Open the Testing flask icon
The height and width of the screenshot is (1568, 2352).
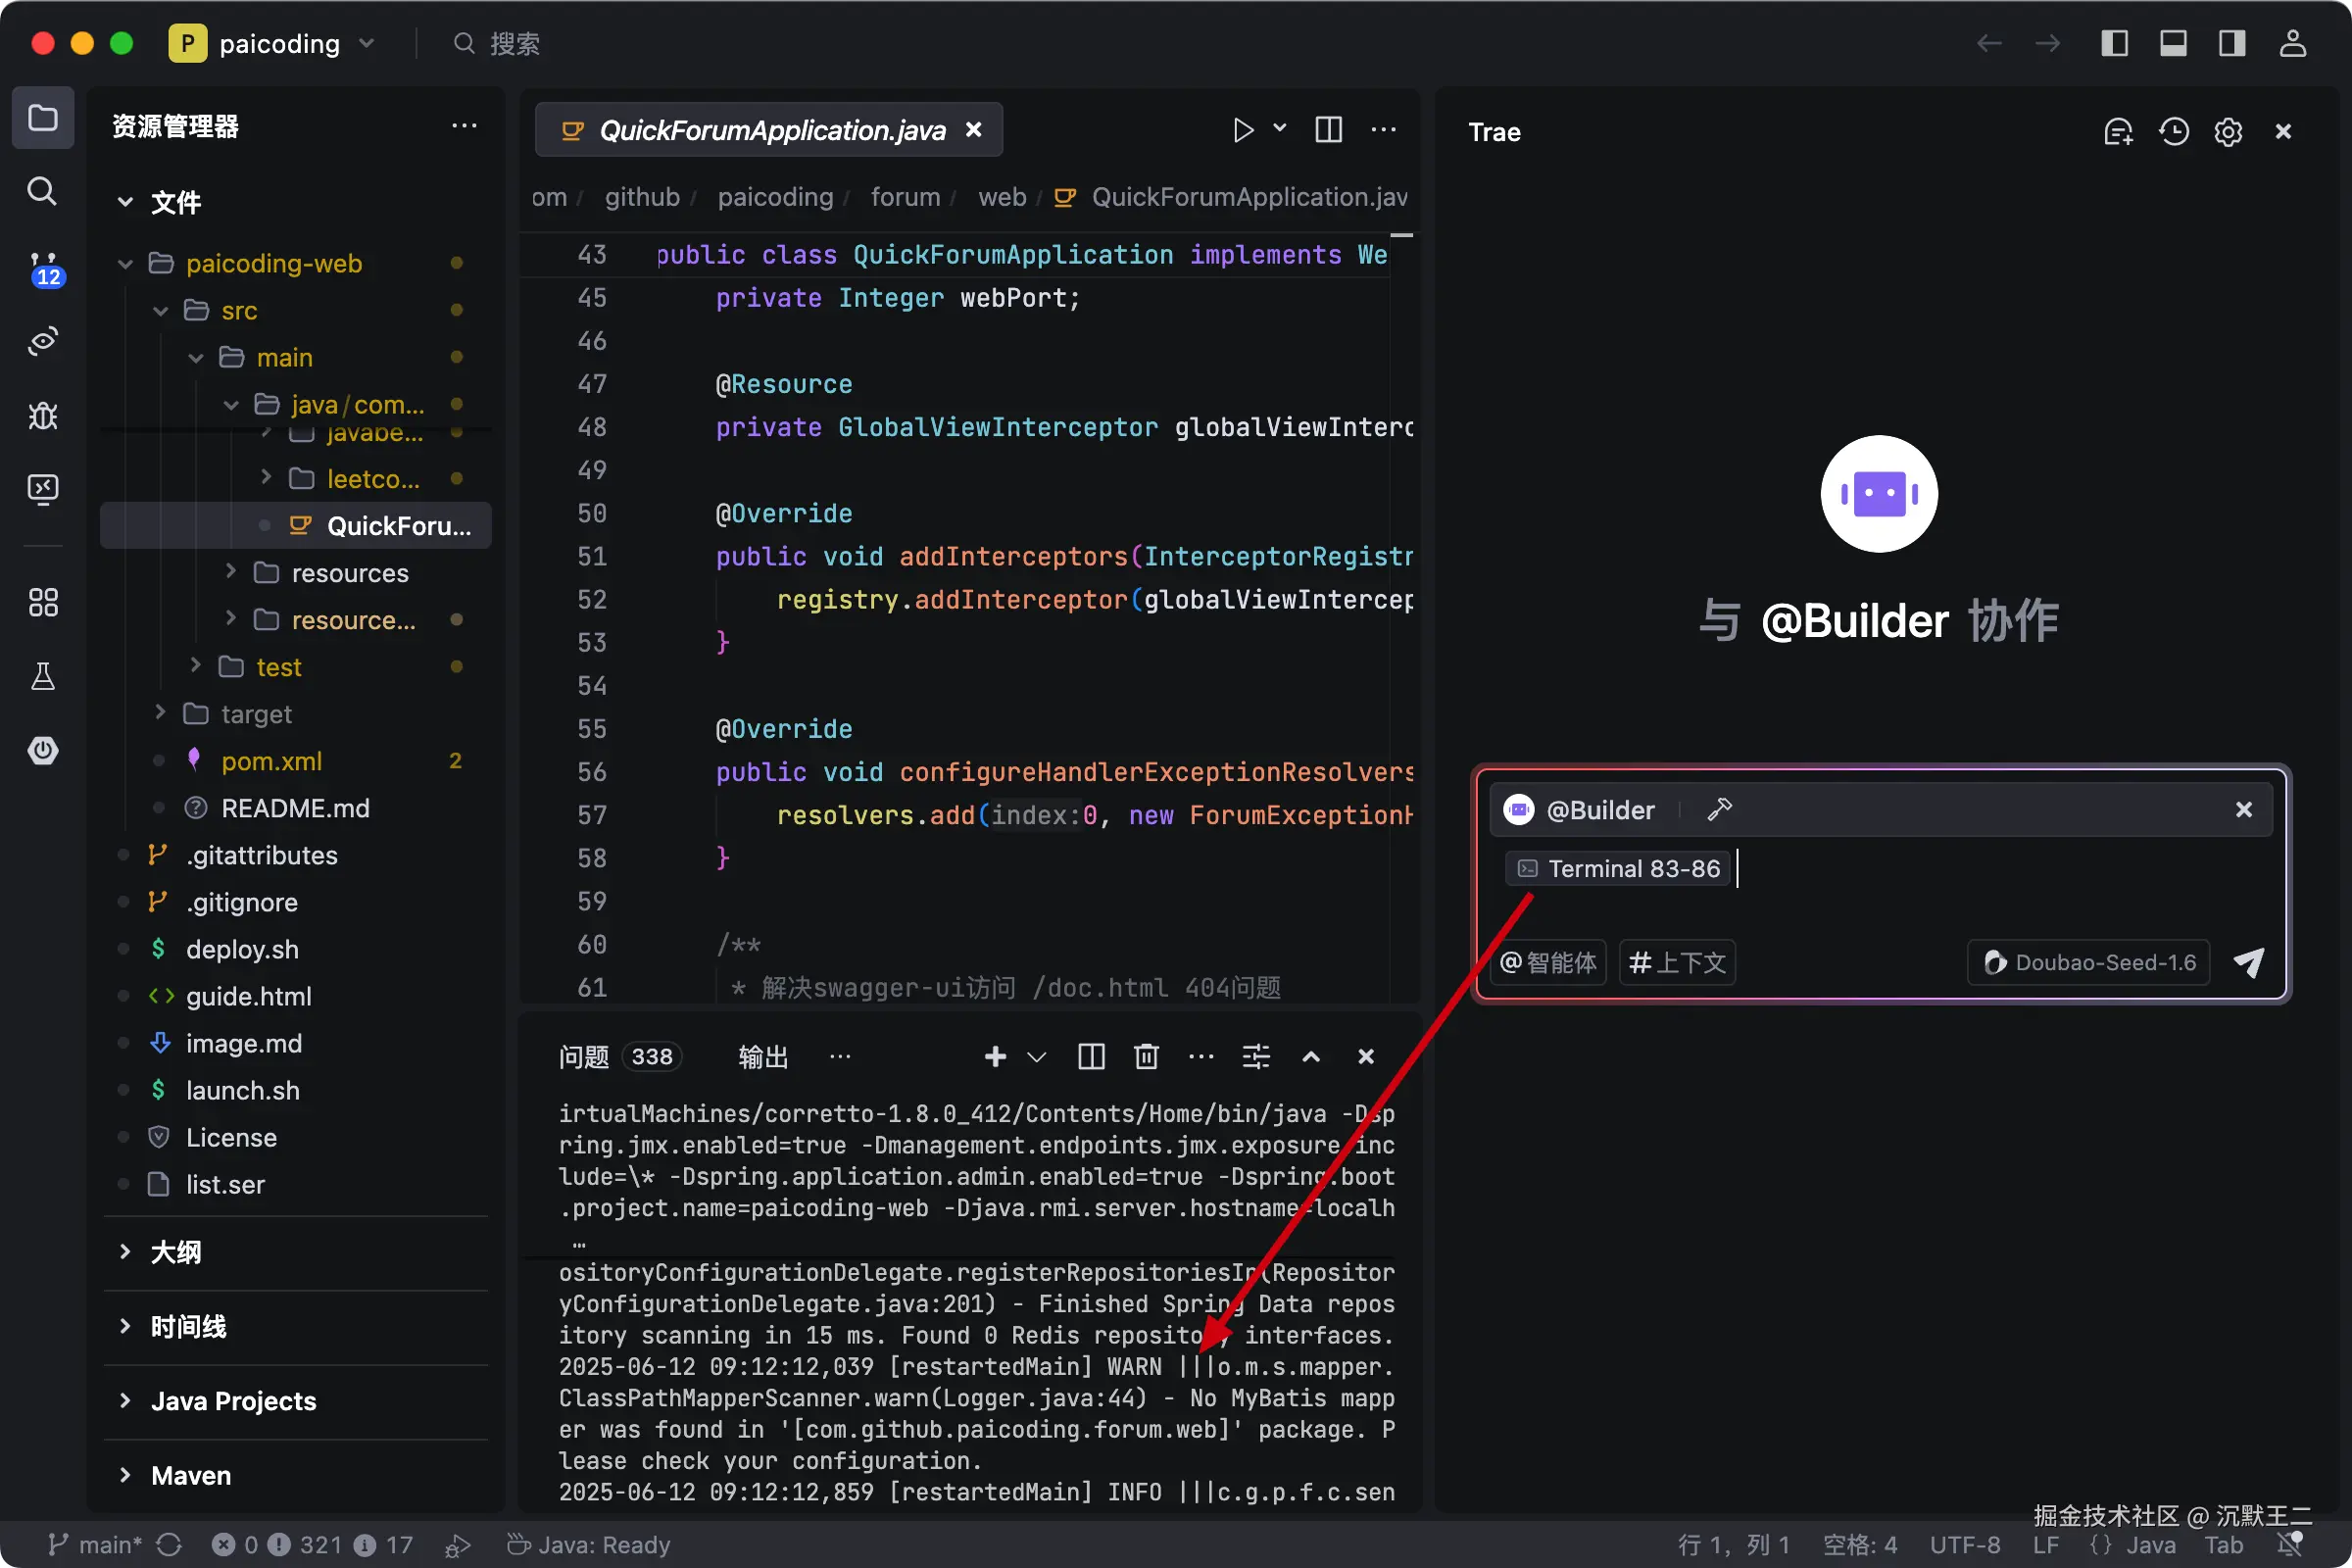click(x=42, y=677)
